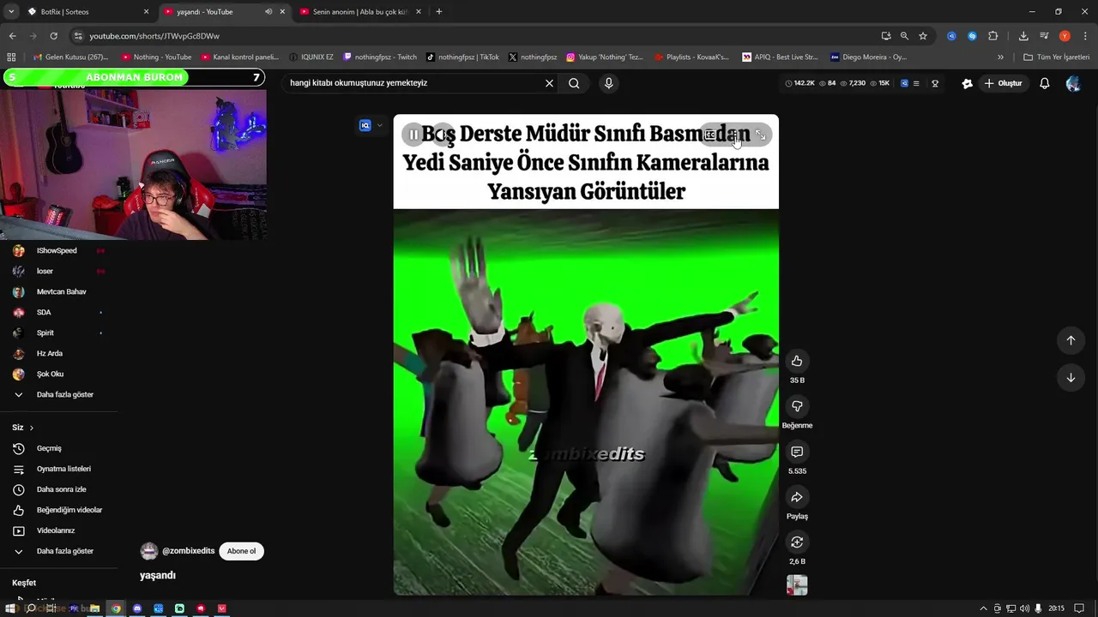Image resolution: width=1098 pixels, height=617 pixels.
Task: Click the zoom magnifier in address bar
Action: [x=904, y=36]
